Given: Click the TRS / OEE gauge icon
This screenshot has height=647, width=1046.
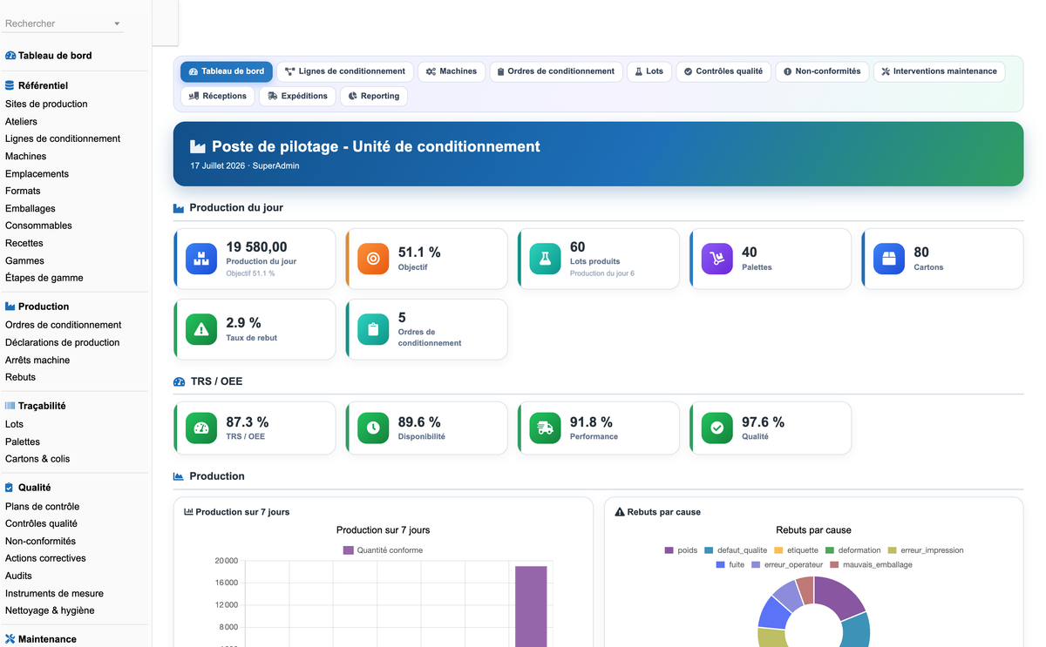Looking at the screenshot, I should [201, 428].
